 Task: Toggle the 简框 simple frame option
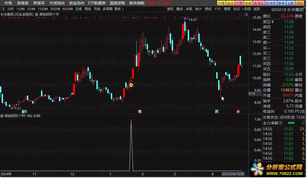(227, 9)
